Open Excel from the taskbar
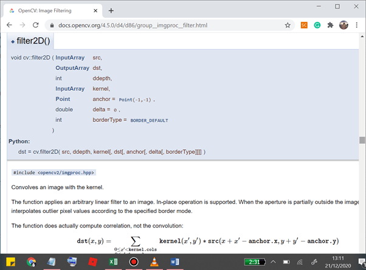366x270 pixels. pyautogui.click(x=113, y=262)
